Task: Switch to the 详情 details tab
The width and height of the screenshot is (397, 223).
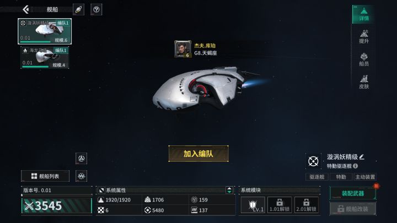Action: pyautogui.click(x=364, y=14)
